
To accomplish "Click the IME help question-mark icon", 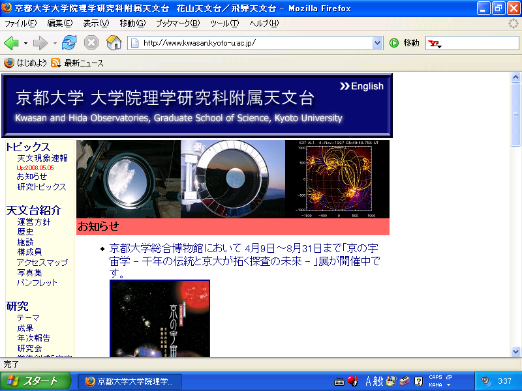I will click(x=418, y=381).
